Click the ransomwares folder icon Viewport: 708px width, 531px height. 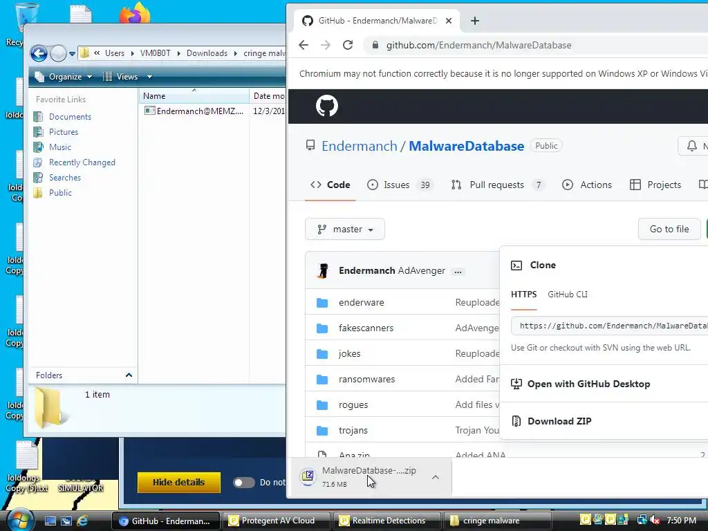(322, 380)
